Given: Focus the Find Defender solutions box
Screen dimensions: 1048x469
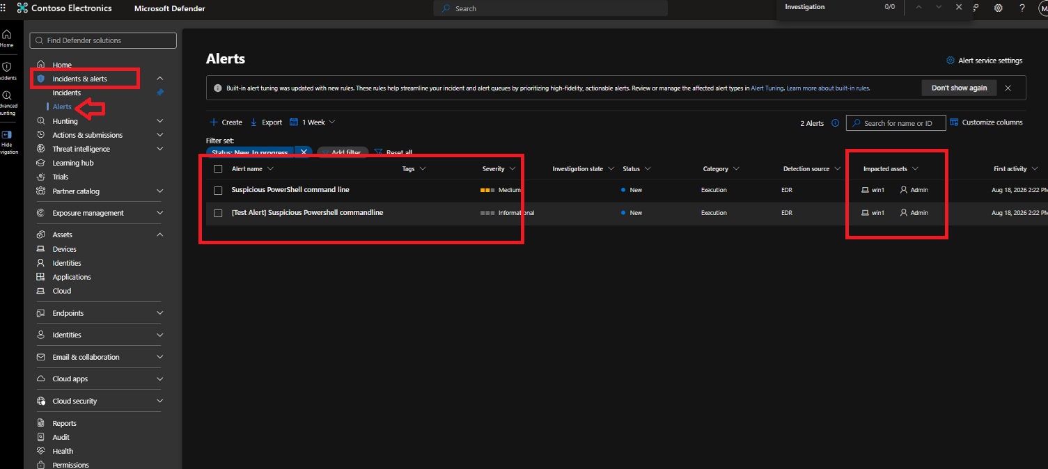Looking at the screenshot, I should 103,40.
